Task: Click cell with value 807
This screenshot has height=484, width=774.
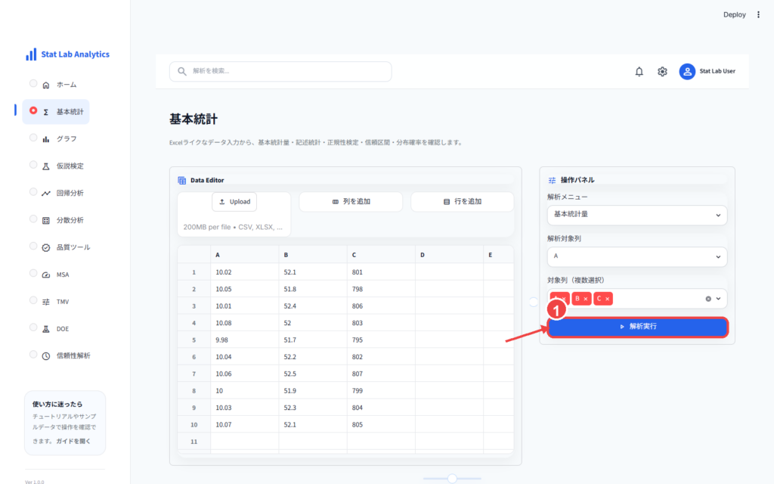Action: pyautogui.click(x=381, y=374)
